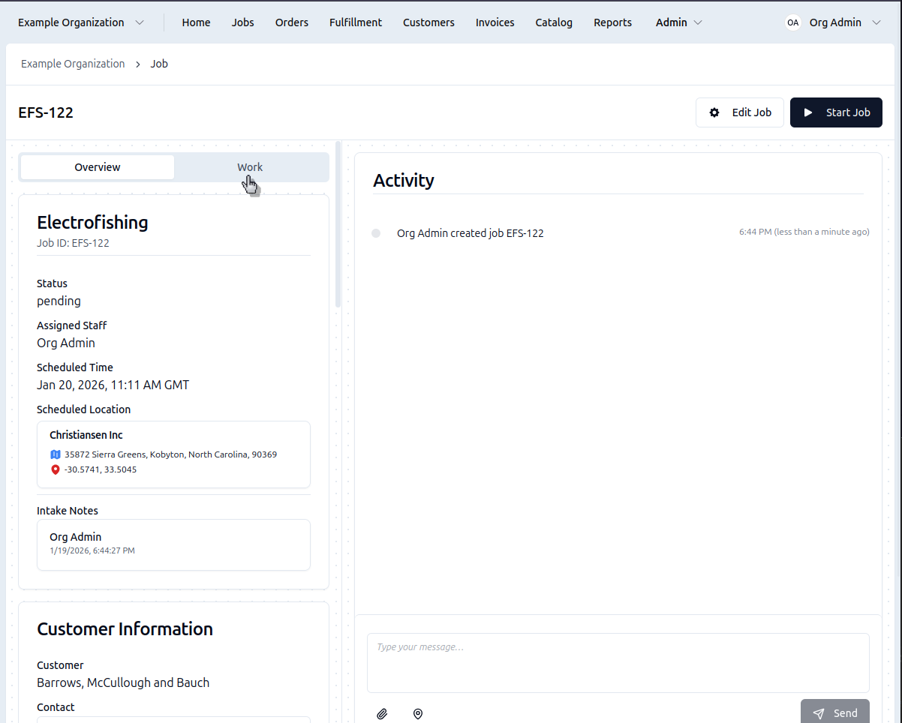Click the gear icon in Edit Job
The height and width of the screenshot is (723, 902).
tap(714, 112)
